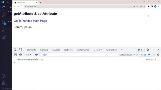Screen dimensions: 161x90
Task: Switch to the Network tab
Action: tap(68, 50)
